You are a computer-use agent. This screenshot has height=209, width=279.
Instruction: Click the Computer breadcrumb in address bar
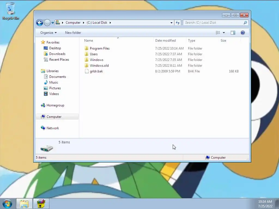click(73, 23)
